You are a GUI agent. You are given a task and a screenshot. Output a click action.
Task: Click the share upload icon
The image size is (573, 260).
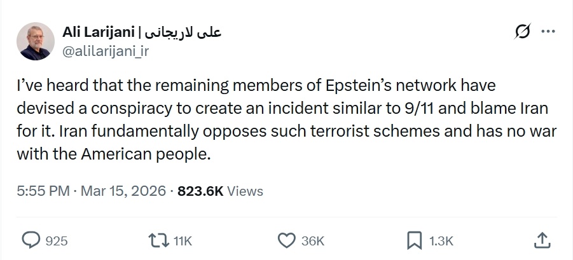pos(541,240)
